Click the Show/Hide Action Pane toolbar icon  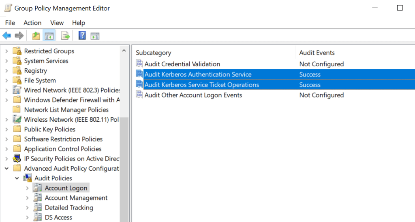tap(95, 36)
